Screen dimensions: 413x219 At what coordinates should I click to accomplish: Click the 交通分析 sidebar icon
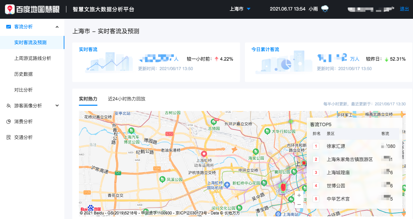tap(9, 137)
